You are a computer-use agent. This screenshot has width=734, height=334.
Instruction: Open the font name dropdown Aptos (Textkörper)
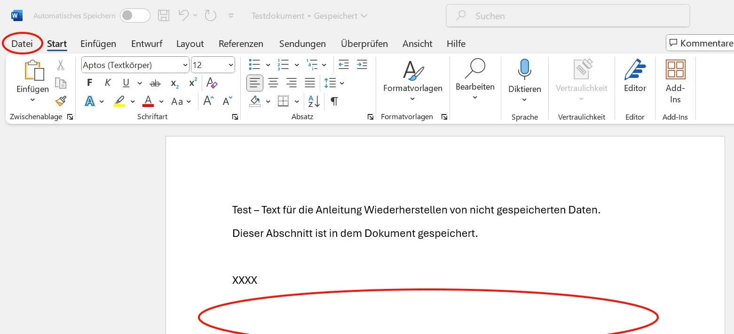point(135,65)
